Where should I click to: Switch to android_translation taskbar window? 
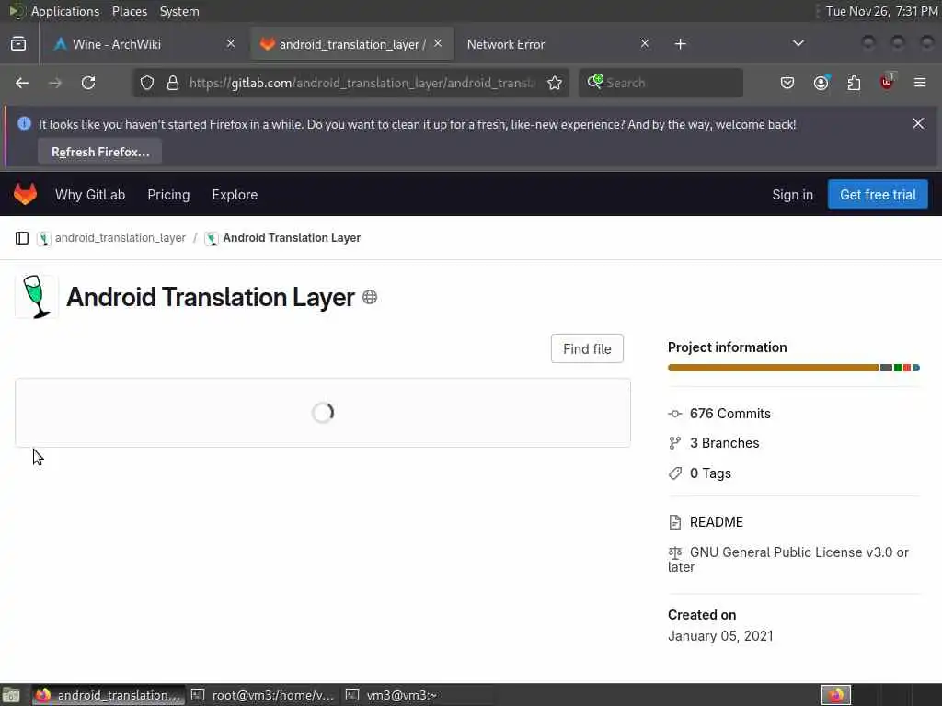click(x=109, y=695)
